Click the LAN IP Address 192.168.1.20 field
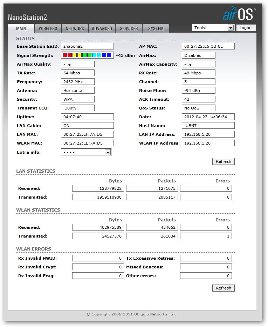This screenshot has height=327, width=268. click(x=208, y=134)
